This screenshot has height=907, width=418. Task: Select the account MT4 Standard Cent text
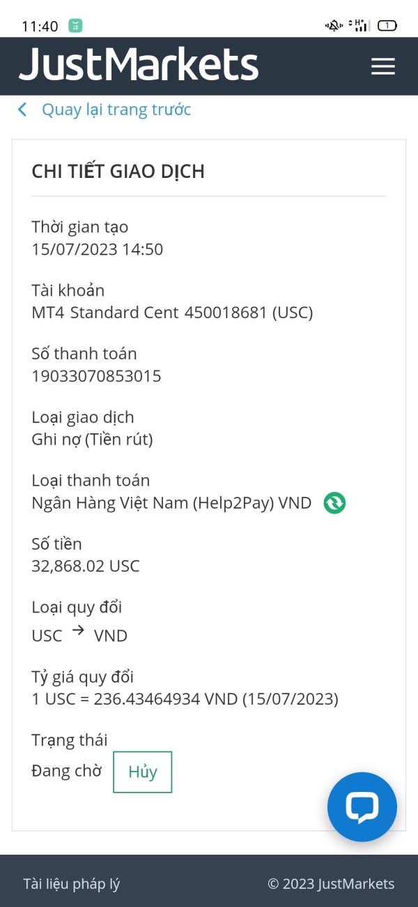pyautogui.click(x=104, y=313)
